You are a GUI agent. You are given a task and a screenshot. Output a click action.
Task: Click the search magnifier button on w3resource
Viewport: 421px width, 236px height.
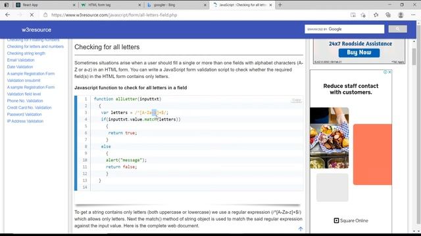pos(397,29)
